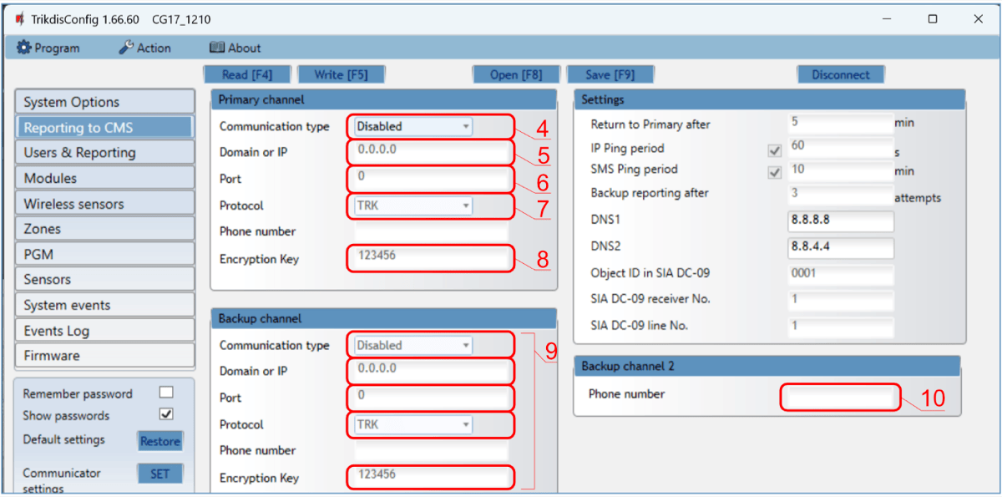Open the Action menu with wrench icon
The image size is (1002, 497).
(144, 48)
